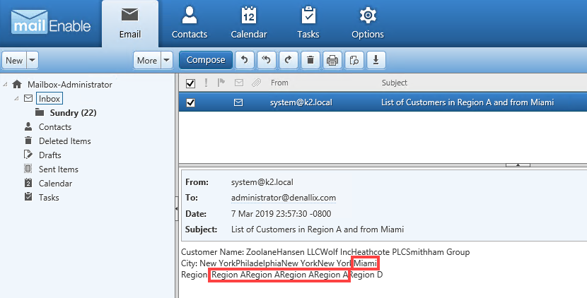Screen dimensions: 587x298
Task: Reply to the selected message
Action: [x=245, y=60]
